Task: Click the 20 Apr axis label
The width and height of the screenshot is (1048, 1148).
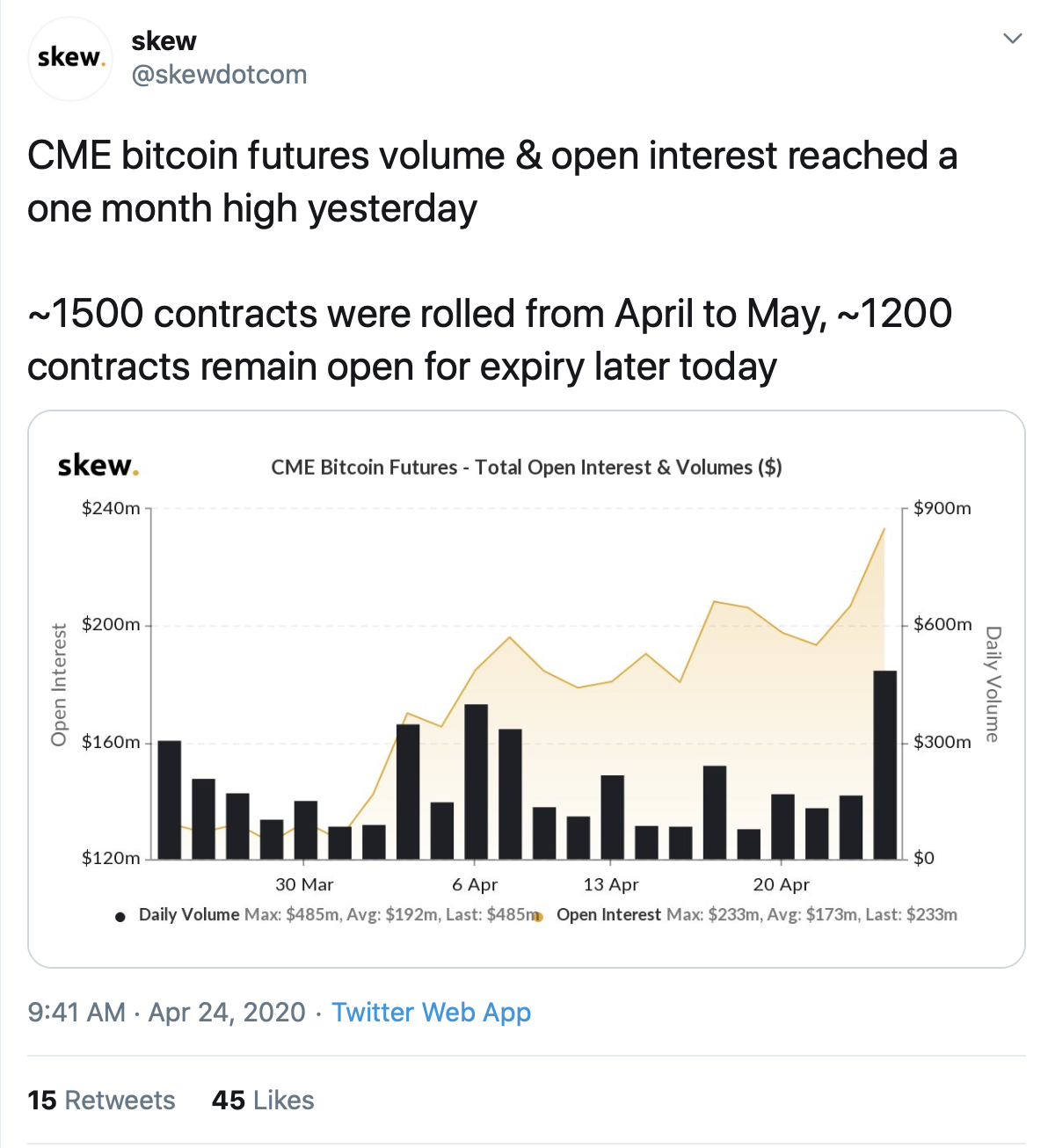Action: pos(781,884)
